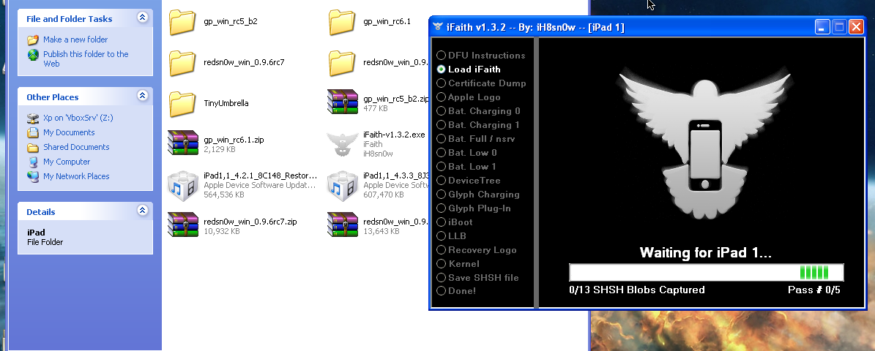Image resolution: width=875 pixels, height=351 pixels.
Task: Select the LLB radio button
Action: pos(441,235)
